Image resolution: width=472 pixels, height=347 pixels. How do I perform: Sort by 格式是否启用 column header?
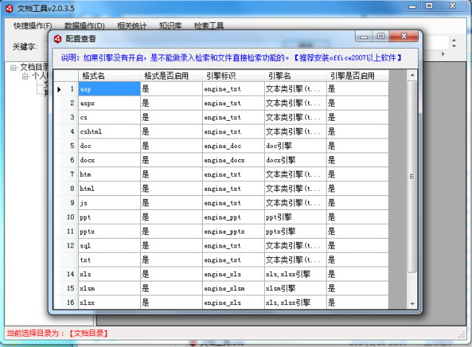pos(171,75)
